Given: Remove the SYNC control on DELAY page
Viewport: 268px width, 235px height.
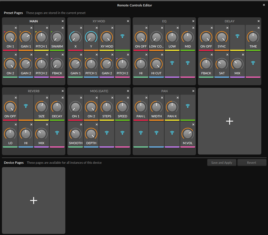Looking at the screenshot, I should 227,28.
